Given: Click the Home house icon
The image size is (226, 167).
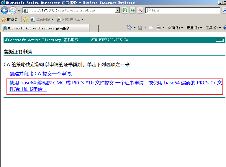Looking at the screenshot, I should (129, 28).
